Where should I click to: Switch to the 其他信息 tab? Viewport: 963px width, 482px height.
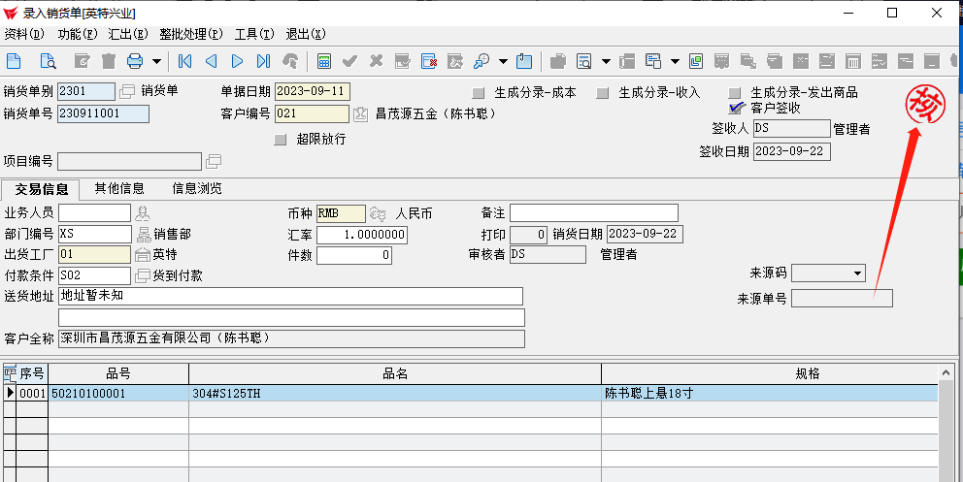tap(119, 188)
